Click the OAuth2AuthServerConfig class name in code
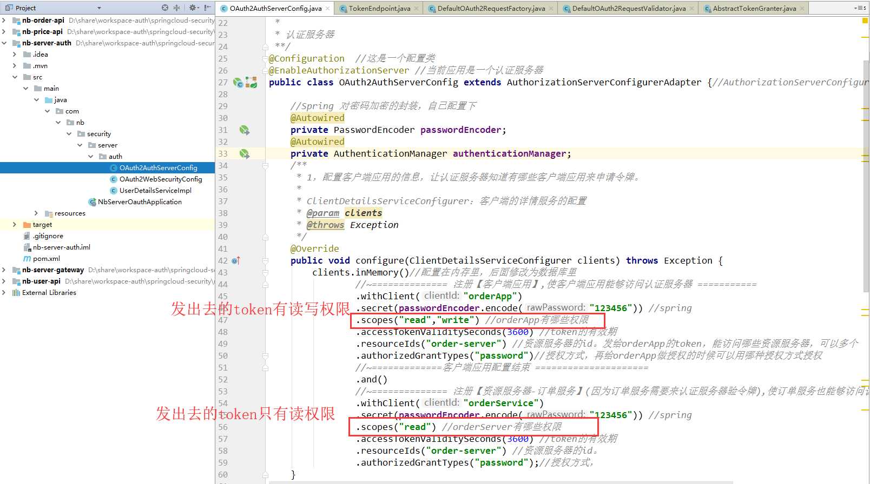The width and height of the screenshot is (870, 484). click(x=398, y=82)
